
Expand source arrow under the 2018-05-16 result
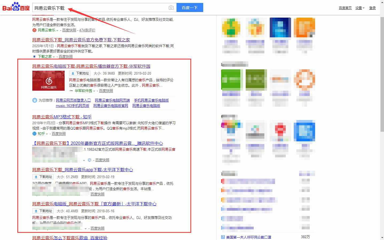pos(85,229)
